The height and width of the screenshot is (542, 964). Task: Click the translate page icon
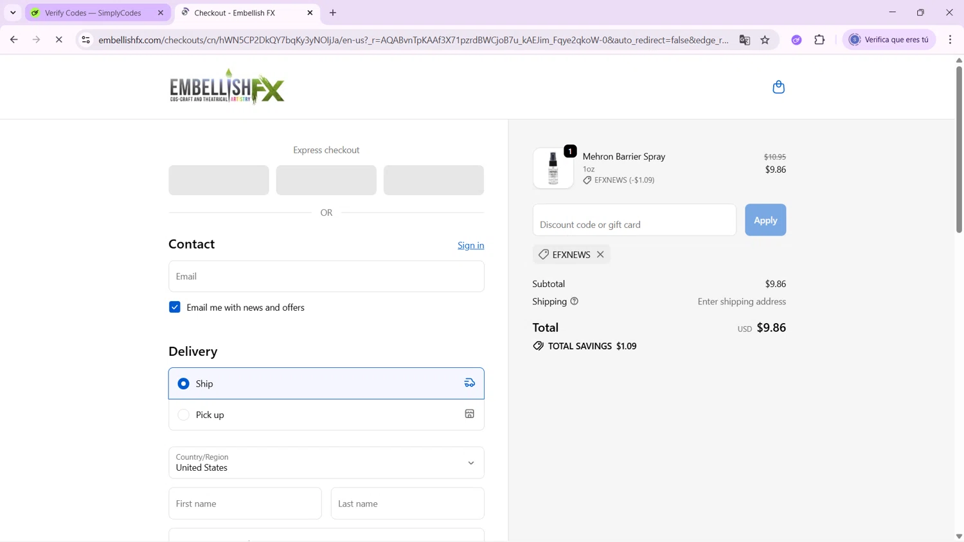(745, 40)
